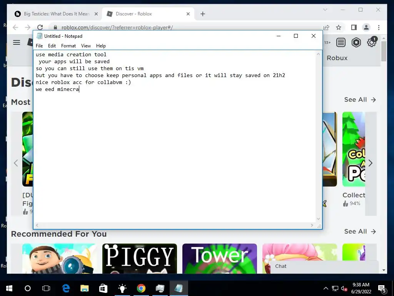Image resolution: width=394 pixels, height=296 pixels.
Task: Open Cortana search circle
Action: point(28,288)
